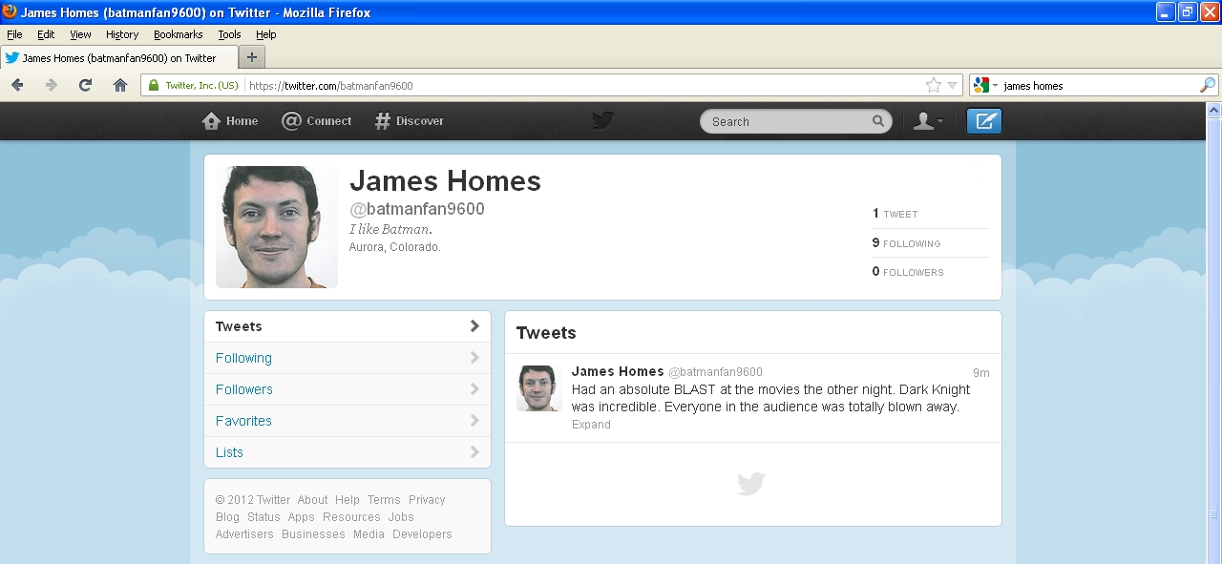Click the Firefox forward arrow
The width and height of the screenshot is (1222, 564).
click(x=52, y=85)
